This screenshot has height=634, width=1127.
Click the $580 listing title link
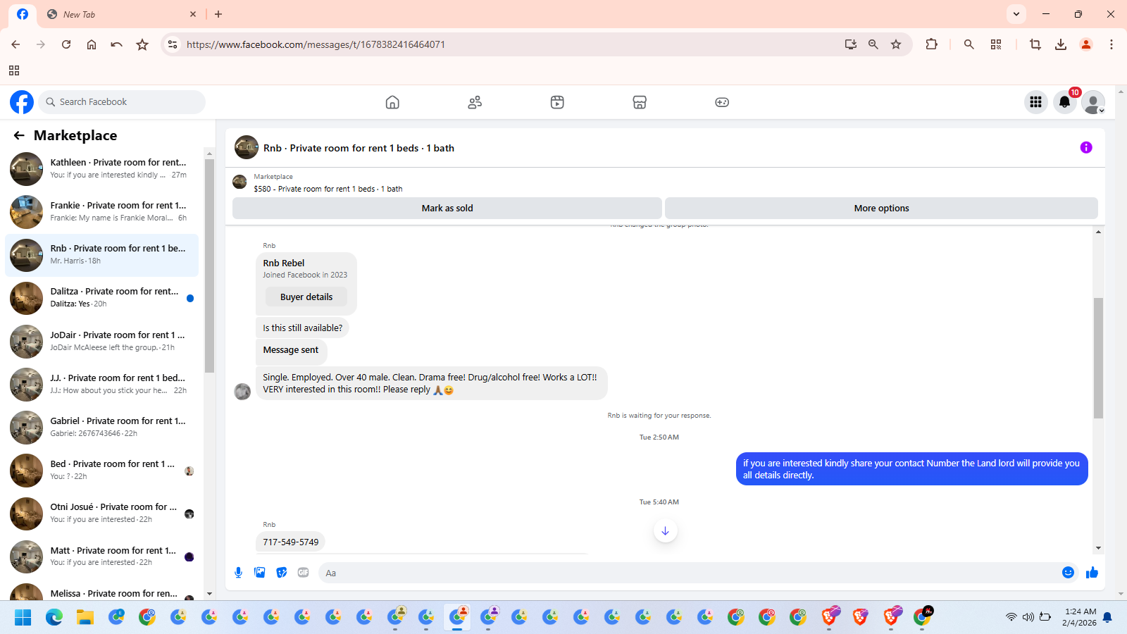(328, 189)
